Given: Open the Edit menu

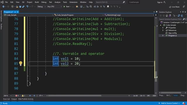Looking at the screenshot, I should [12, 2].
